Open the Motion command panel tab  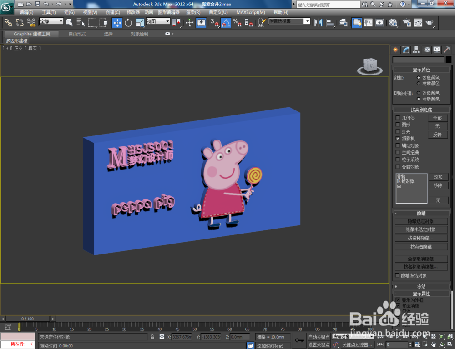tap(427, 50)
